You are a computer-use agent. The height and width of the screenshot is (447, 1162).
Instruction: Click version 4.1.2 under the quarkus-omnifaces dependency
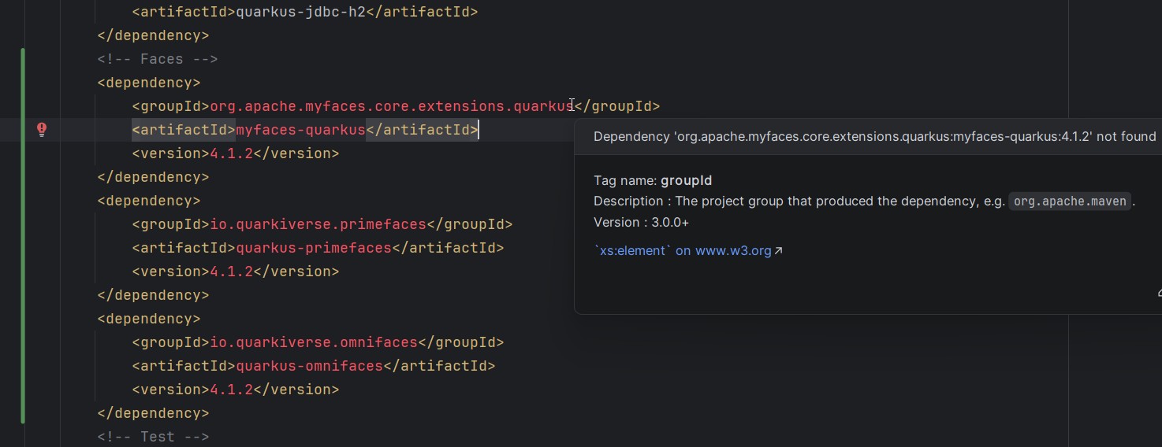click(x=231, y=390)
